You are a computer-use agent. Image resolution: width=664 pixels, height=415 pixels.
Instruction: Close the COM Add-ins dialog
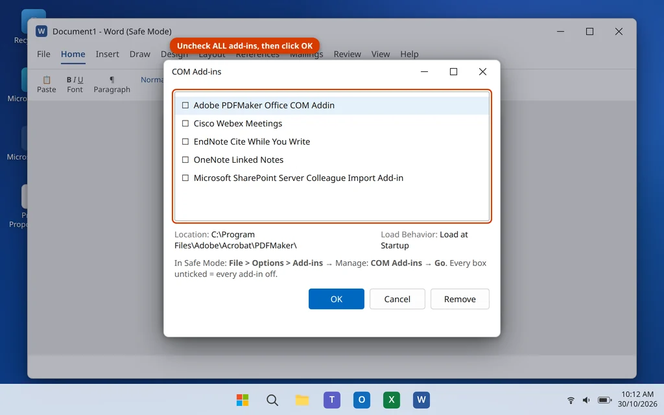tap(482, 71)
